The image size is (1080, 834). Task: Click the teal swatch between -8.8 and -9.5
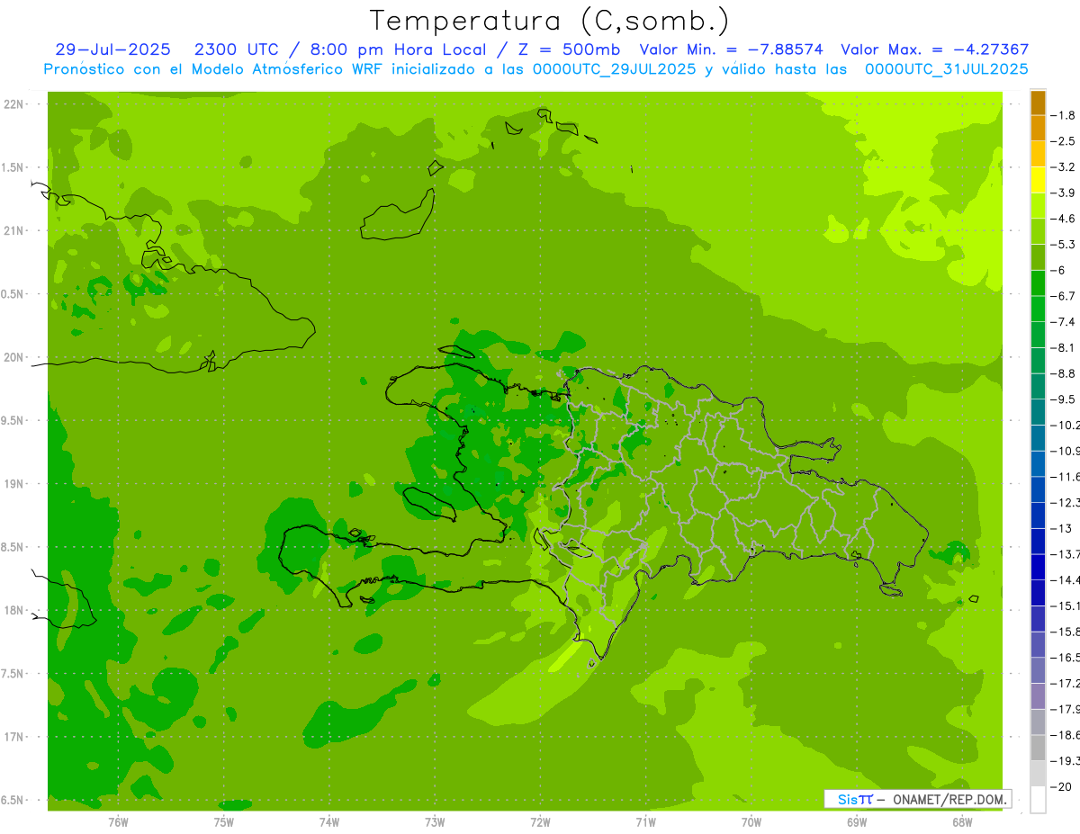tap(1038, 387)
